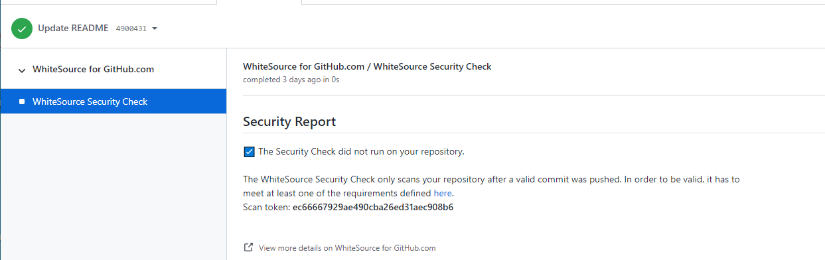Select WhiteSource Security Check in the sidebar
Viewport: 825px width, 260px height.
tap(113, 101)
